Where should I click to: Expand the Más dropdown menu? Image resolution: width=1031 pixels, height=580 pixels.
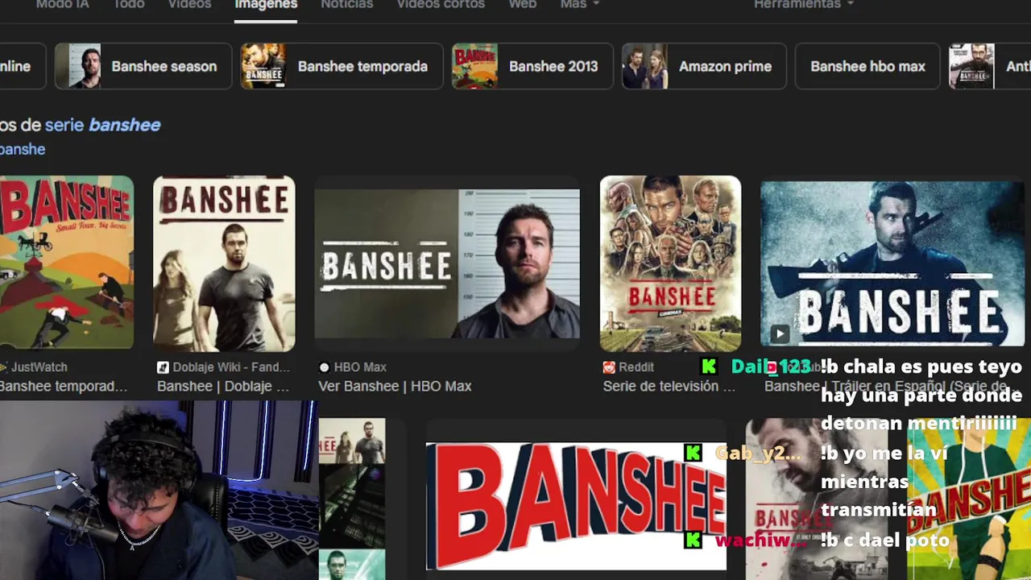579,4
